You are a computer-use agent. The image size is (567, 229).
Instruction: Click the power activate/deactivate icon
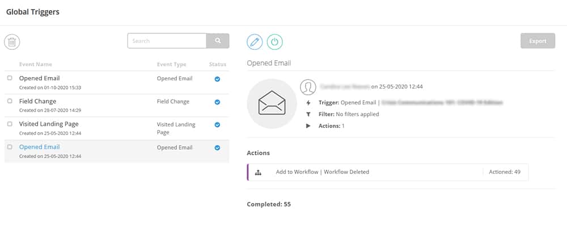click(274, 41)
